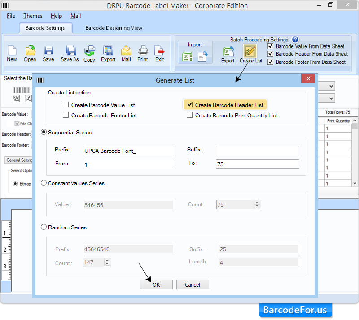Open a file with the Open icon

pyautogui.click(x=30, y=51)
